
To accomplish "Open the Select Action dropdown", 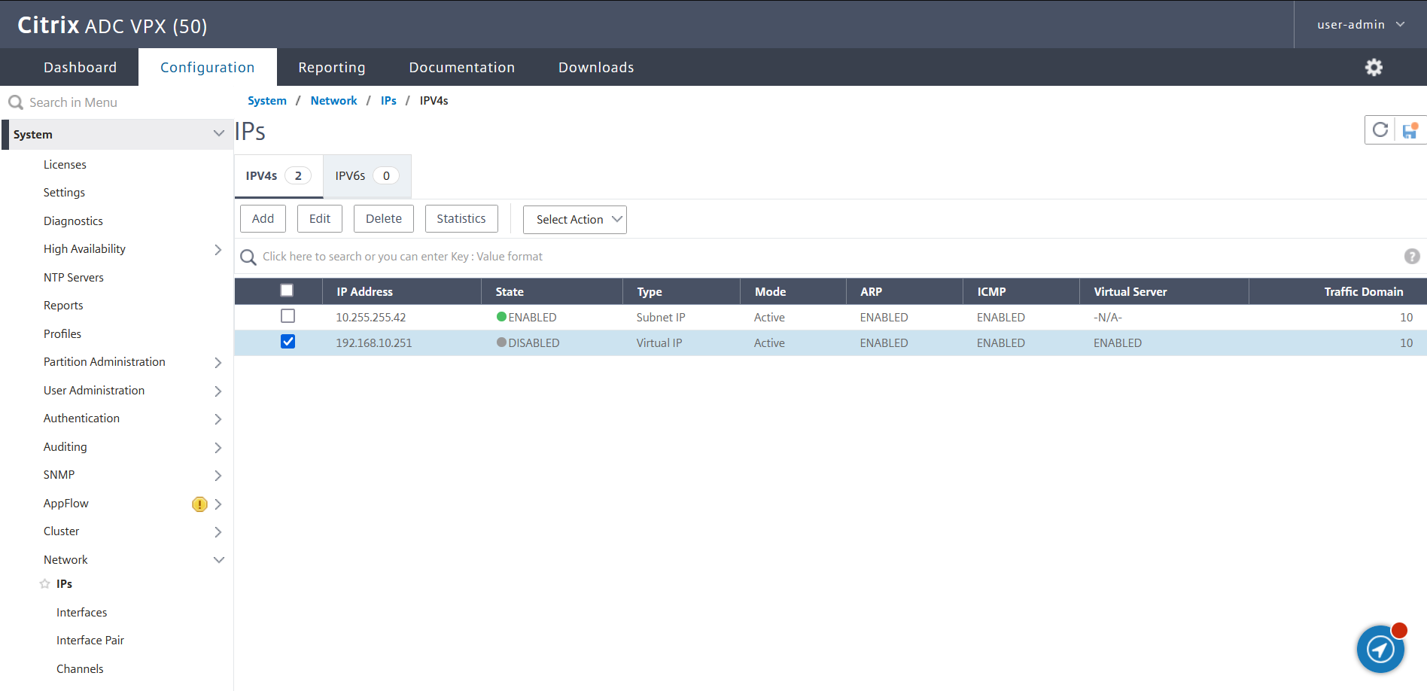I will (x=574, y=219).
